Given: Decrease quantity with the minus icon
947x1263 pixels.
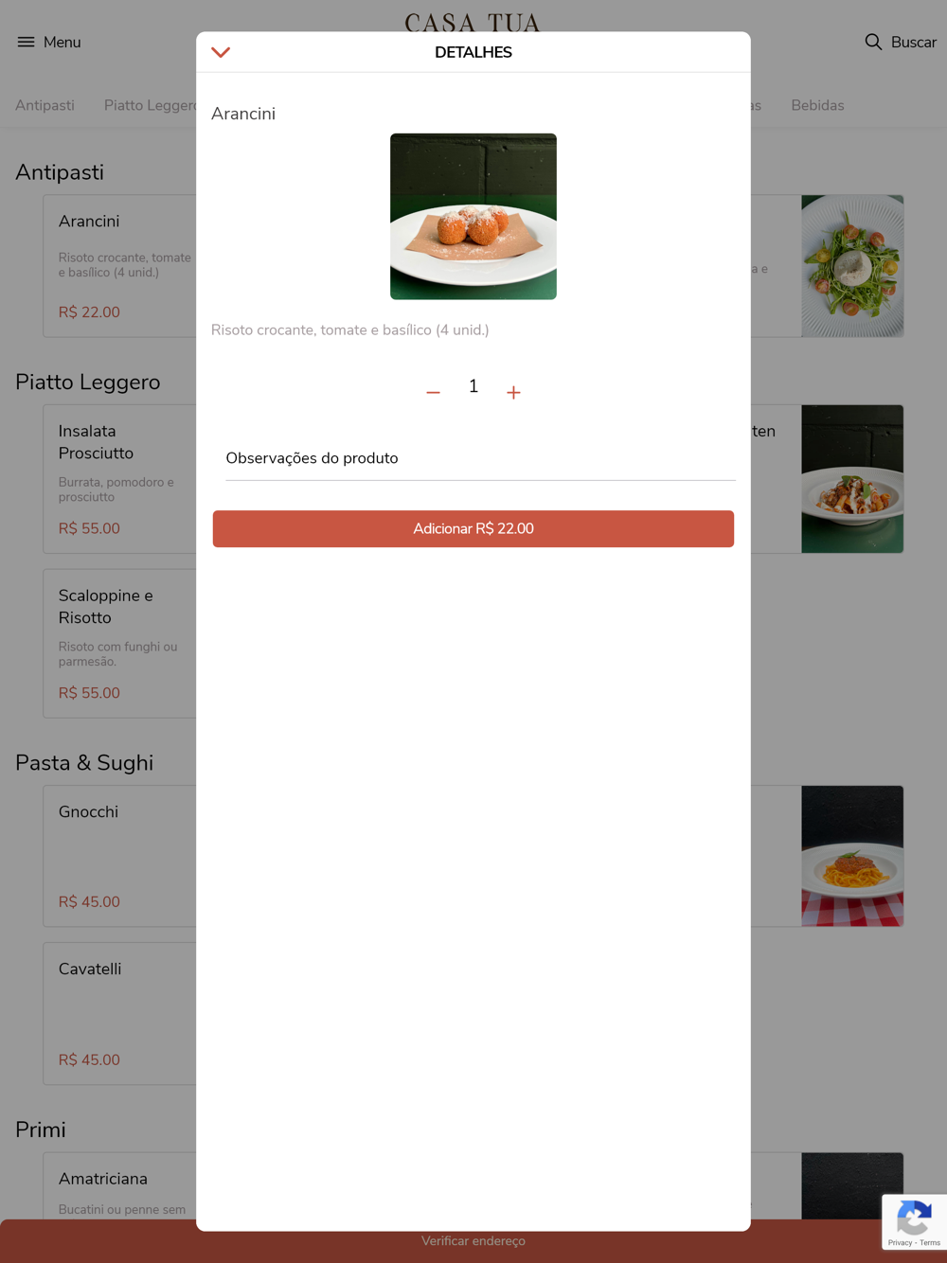Looking at the screenshot, I should 433,392.
